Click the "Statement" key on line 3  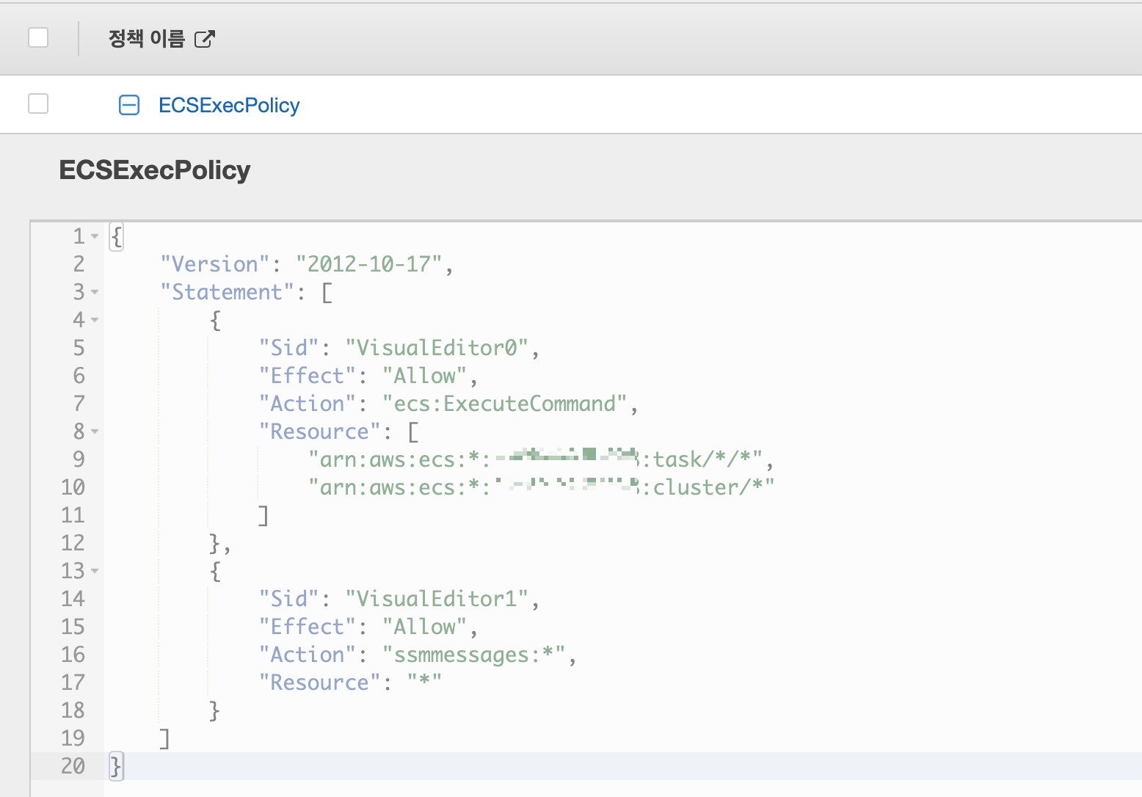point(227,292)
